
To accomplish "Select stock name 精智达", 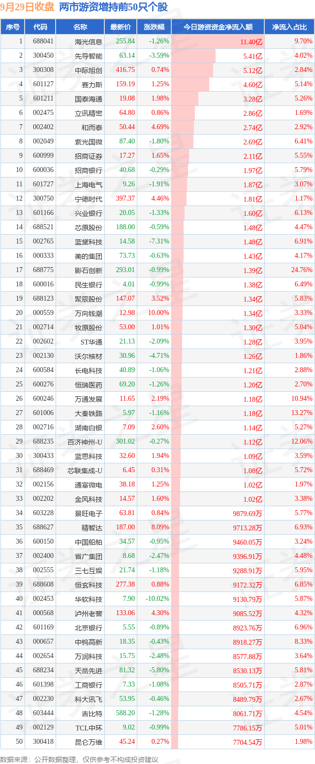I will 92,527.
